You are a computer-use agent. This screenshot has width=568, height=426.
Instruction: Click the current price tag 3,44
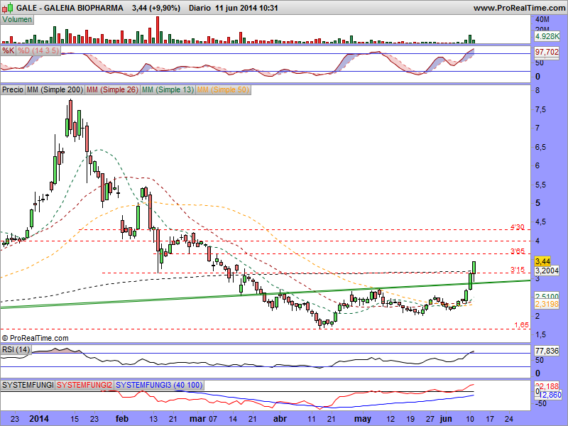(x=542, y=261)
